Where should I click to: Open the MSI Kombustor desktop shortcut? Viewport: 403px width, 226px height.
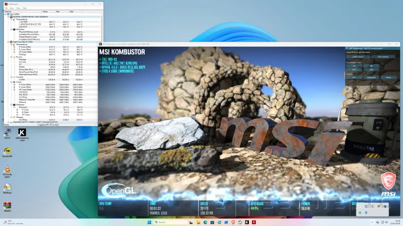click(x=22, y=132)
